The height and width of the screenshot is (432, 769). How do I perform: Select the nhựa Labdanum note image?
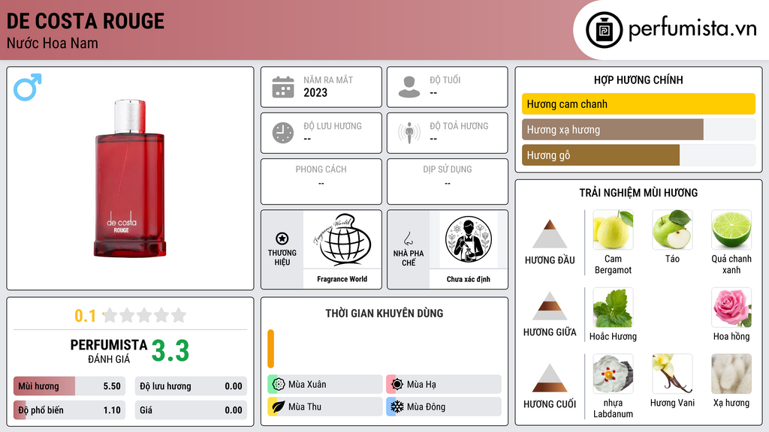pyautogui.click(x=613, y=374)
